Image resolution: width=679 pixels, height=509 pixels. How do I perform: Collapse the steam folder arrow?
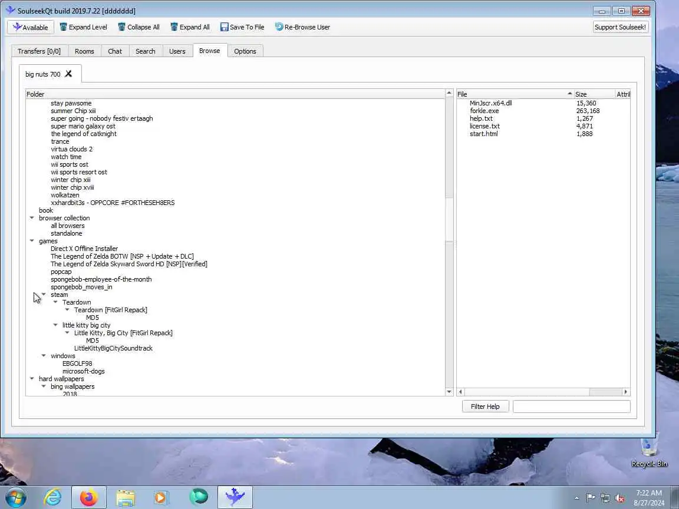coord(44,295)
